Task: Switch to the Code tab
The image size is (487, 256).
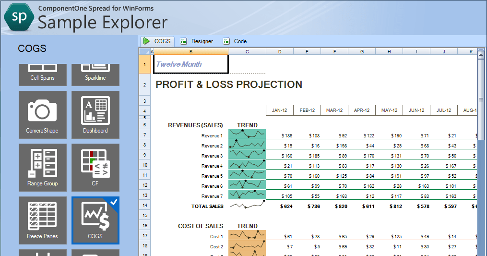Action: coord(235,41)
